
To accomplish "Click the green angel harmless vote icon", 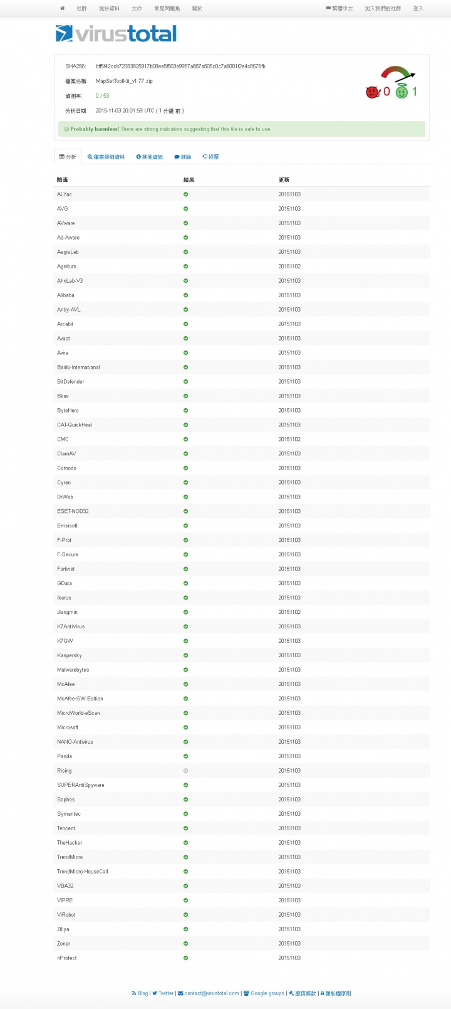I will pos(402,92).
